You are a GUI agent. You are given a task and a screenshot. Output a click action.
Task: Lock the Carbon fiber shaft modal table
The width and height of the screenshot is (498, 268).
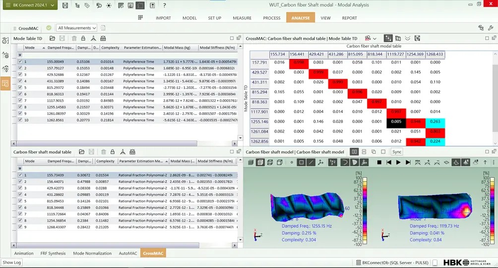(x=113, y=152)
